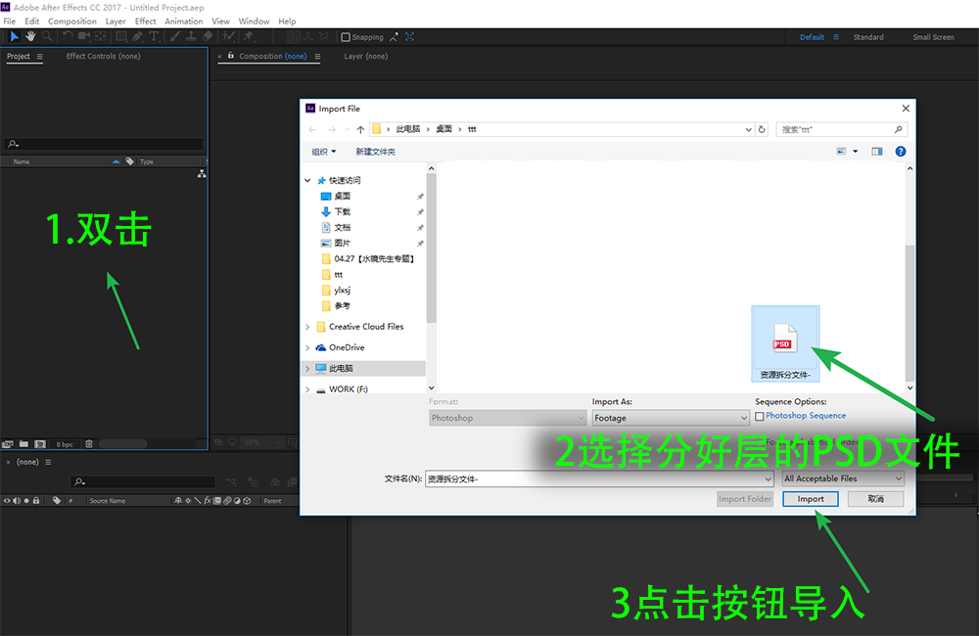The image size is (979, 636).
Task: Open help in the Import File dialog
Action: click(x=901, y=151)
